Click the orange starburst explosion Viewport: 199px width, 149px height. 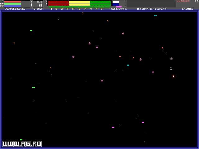[174, 76]
